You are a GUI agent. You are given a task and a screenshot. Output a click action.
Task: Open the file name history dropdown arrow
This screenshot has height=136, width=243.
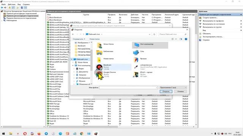point(156,88)
